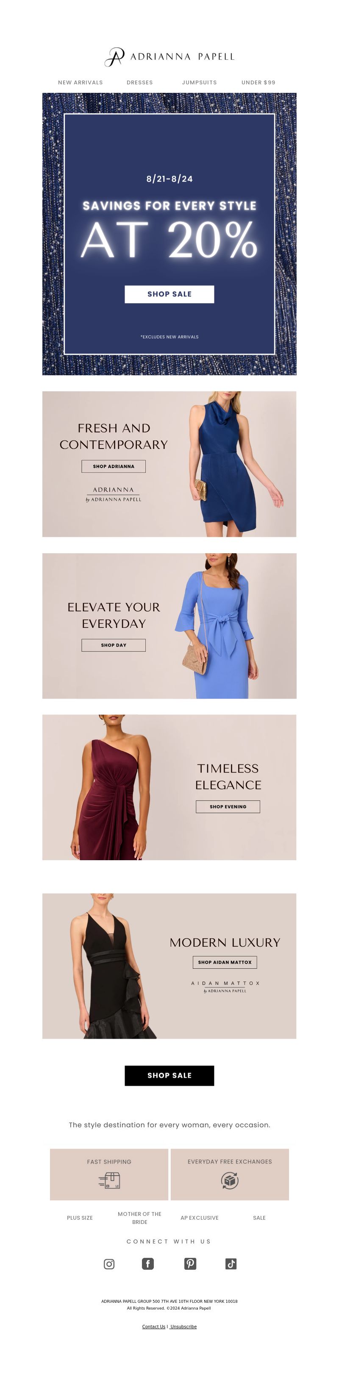Click the black Shop Sale button
This screenshot has height=1377, width=339.
(x=169, y=1075)
